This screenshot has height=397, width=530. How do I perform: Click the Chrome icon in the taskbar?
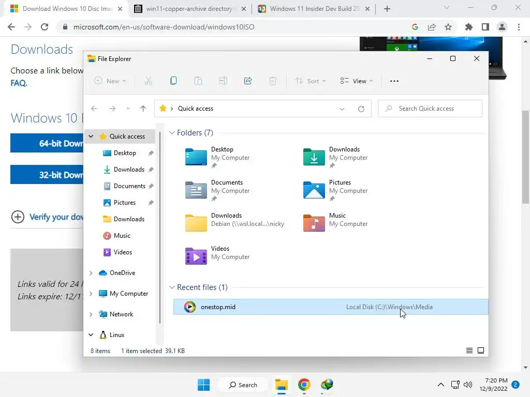click(x=304, y=385)
